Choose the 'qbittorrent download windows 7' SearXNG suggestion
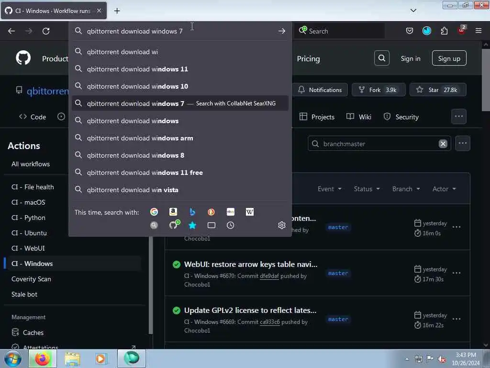490x368 pixels. (x=180, y=103)
